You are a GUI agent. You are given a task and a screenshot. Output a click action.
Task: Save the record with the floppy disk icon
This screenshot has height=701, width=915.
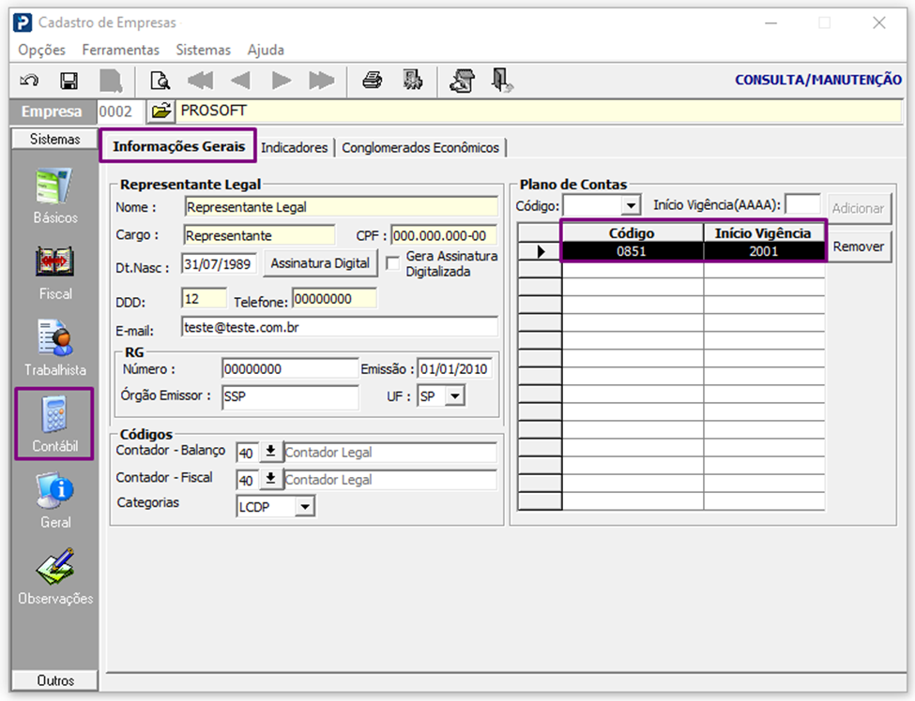point(69,81)
